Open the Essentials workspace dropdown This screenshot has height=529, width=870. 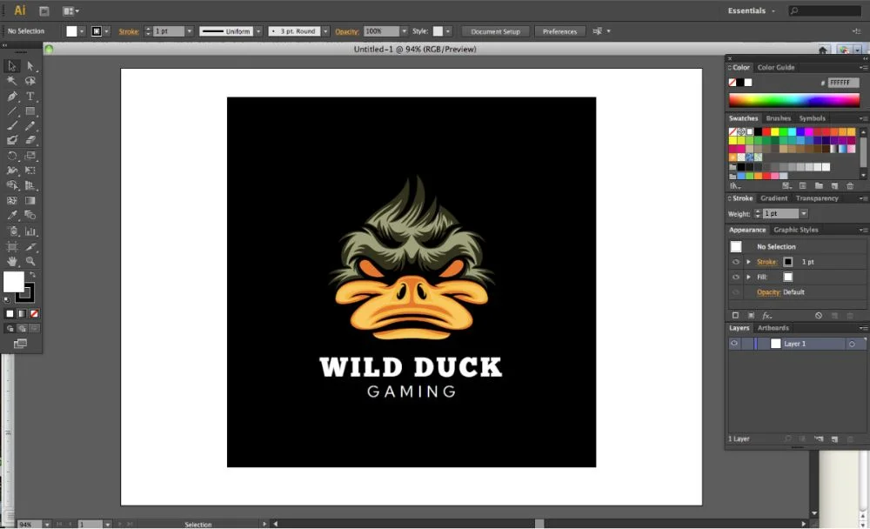coord(752,11)
